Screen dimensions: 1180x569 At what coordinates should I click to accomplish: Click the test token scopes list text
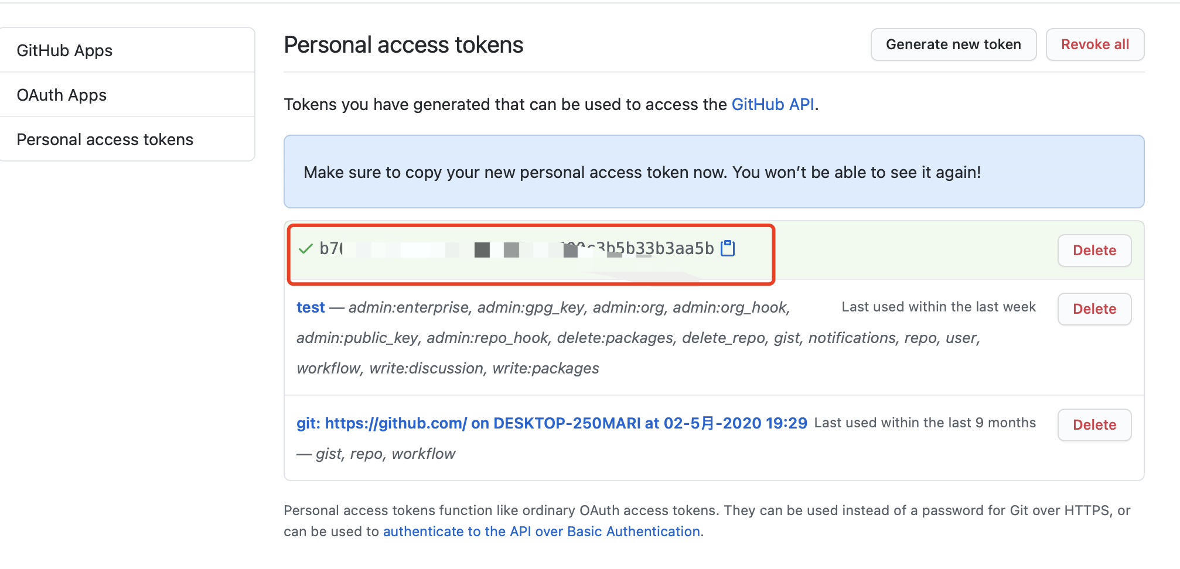[x=638, y=338]
